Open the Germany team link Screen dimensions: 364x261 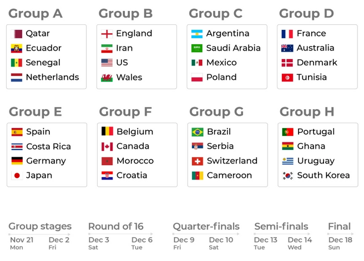(x=46, y=161)
